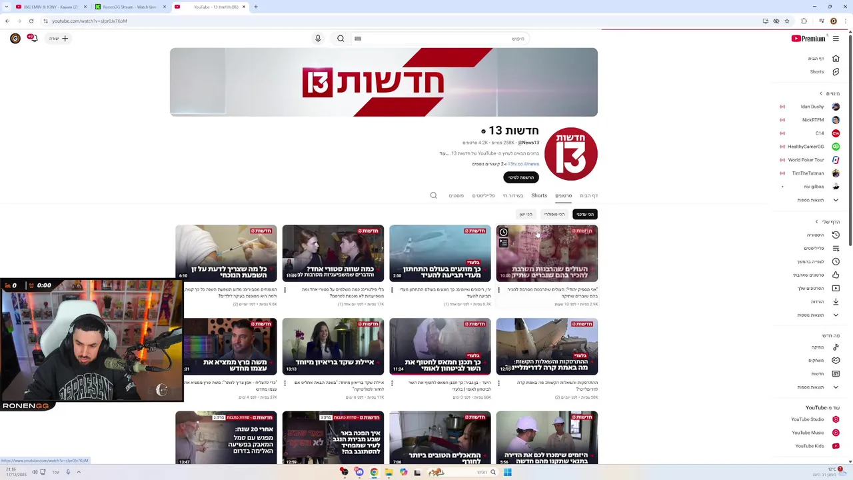Click the YouTube Premium logo
This screenshot has width=853, height=480.
point(808,39)
